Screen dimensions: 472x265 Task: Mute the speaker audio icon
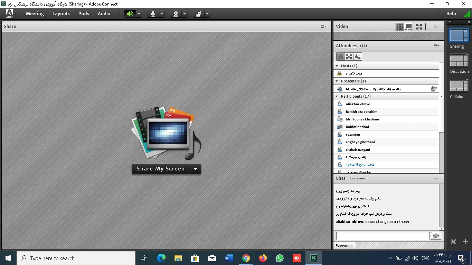[x=130, y=14]
